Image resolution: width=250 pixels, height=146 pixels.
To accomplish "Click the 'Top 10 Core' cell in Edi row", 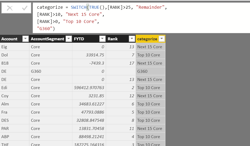I will pos(150,87).
